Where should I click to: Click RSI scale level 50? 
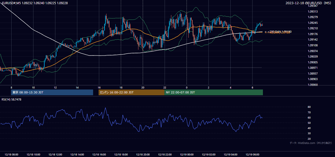pyautogui.click(x=309, y=123)
